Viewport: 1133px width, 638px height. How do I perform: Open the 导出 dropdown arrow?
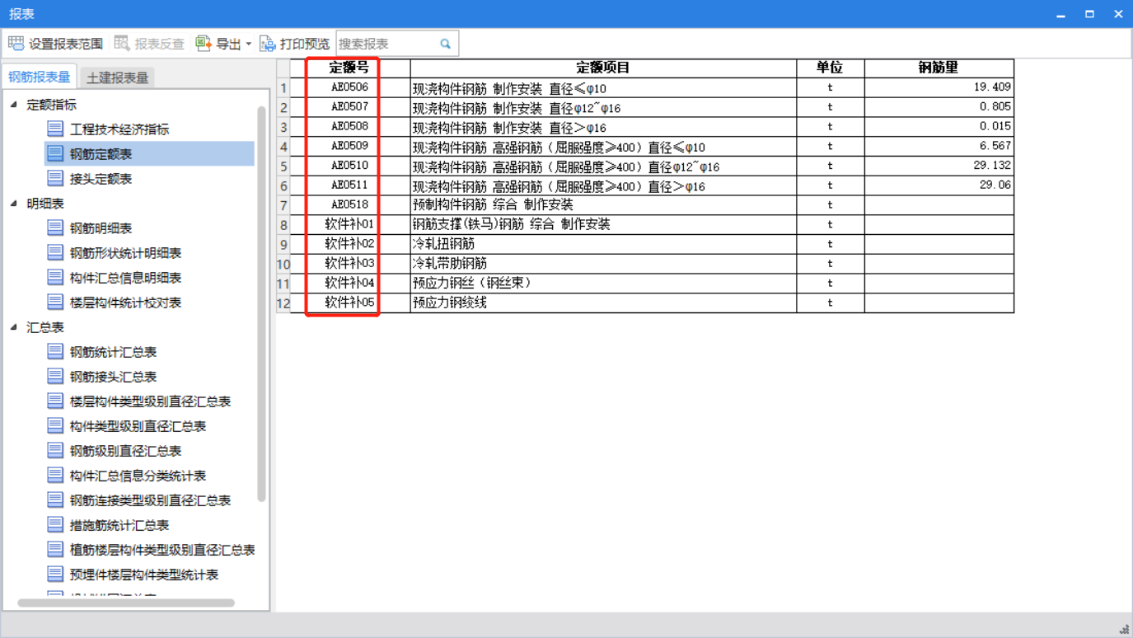(249, 44)
